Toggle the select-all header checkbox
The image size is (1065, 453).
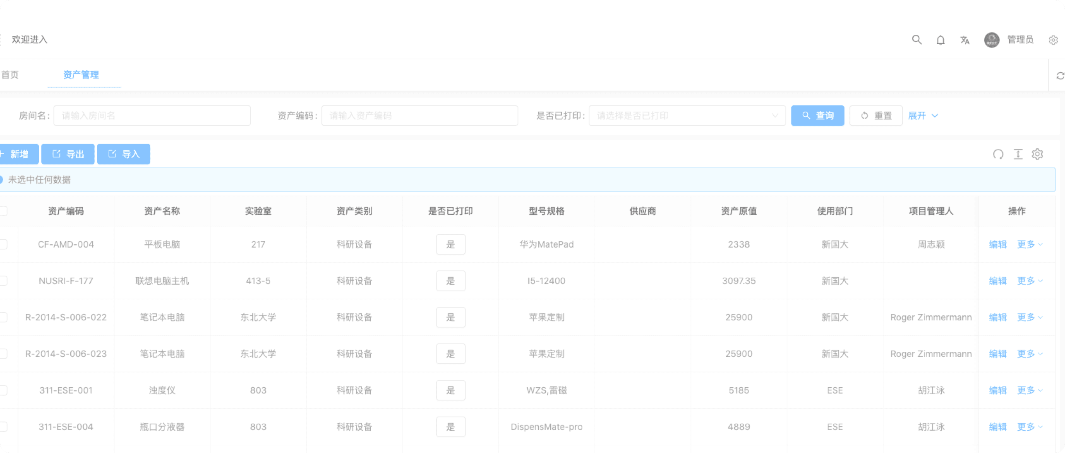(x=3, y=211)
